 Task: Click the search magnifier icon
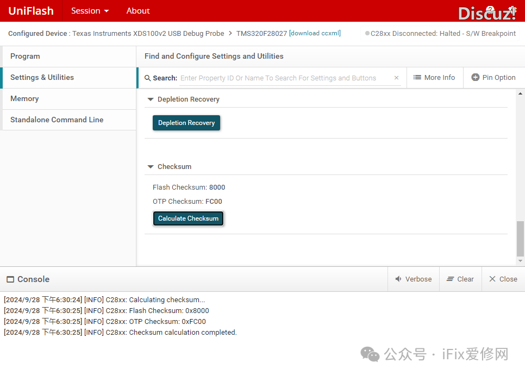pos(147,78)
